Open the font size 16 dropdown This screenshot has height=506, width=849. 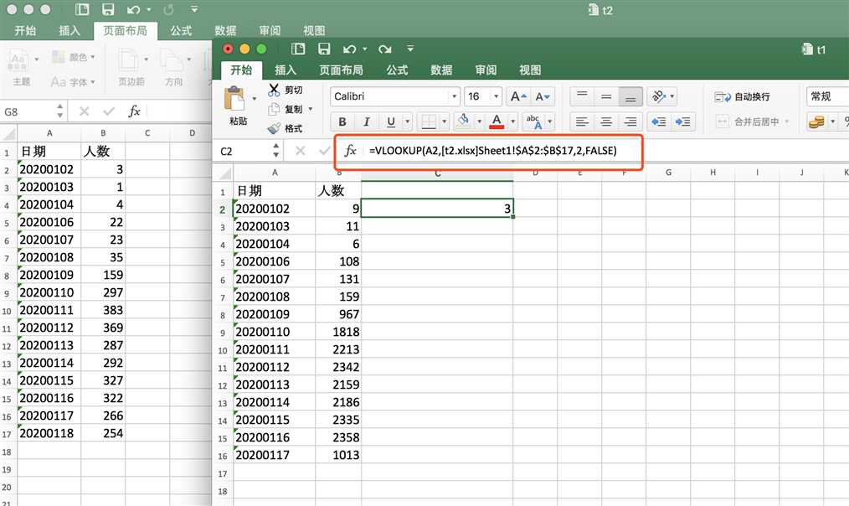tap(496, 96)
